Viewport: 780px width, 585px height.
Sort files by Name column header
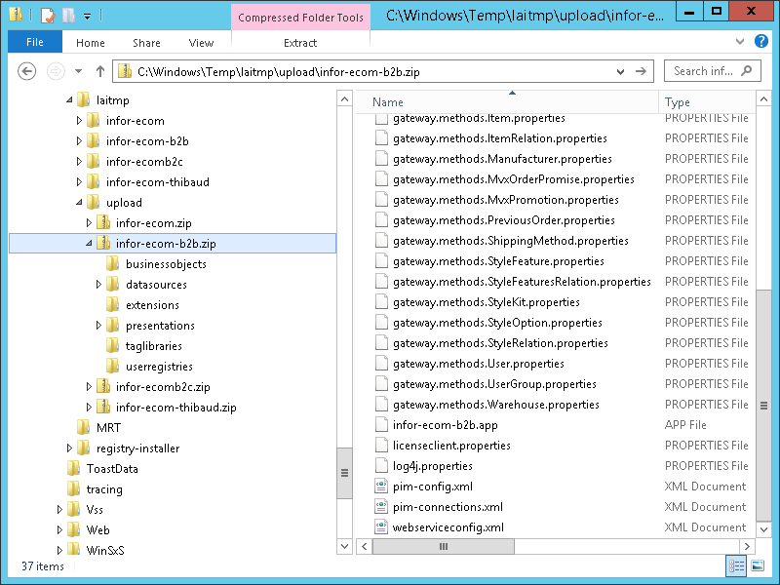(388, 102)
